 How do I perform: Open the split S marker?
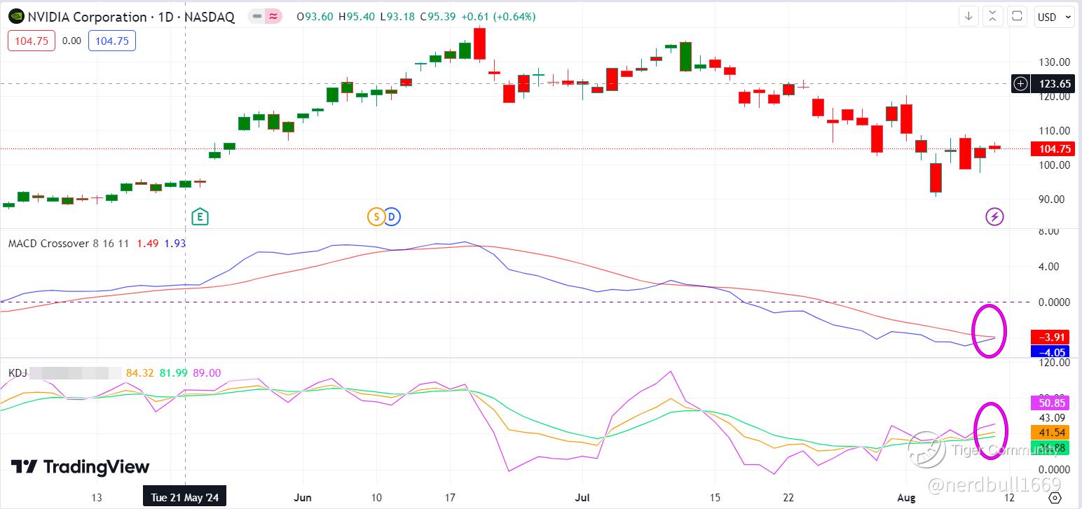tap(376, 217)
